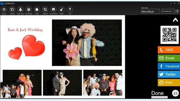Click the Windows Ink Workspace tooltip
The width and height of the screenshot is (180, 101).
159,97
